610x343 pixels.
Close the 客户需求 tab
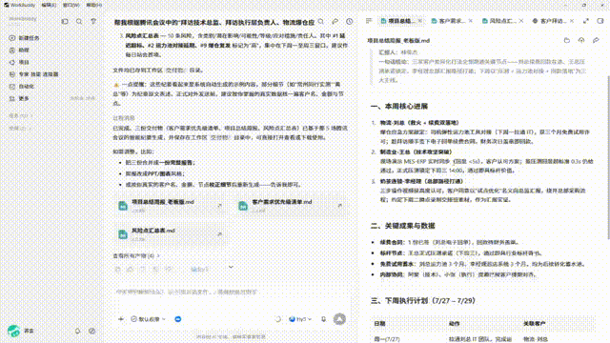470,21
